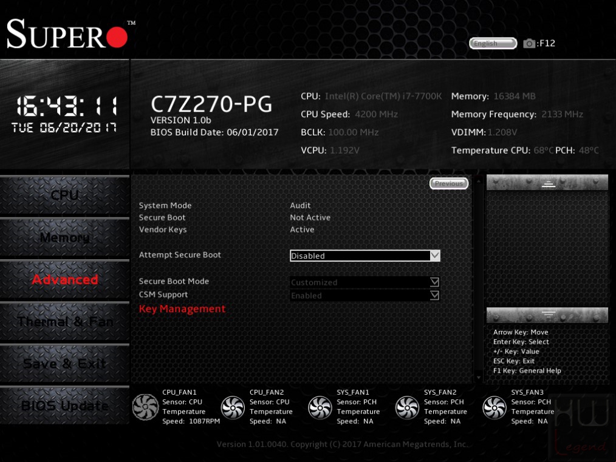Image resolution: width=616 pixels, height=462 pixels.
Task: Click the C7Z270-PG board name
Action: pos(211,104)
